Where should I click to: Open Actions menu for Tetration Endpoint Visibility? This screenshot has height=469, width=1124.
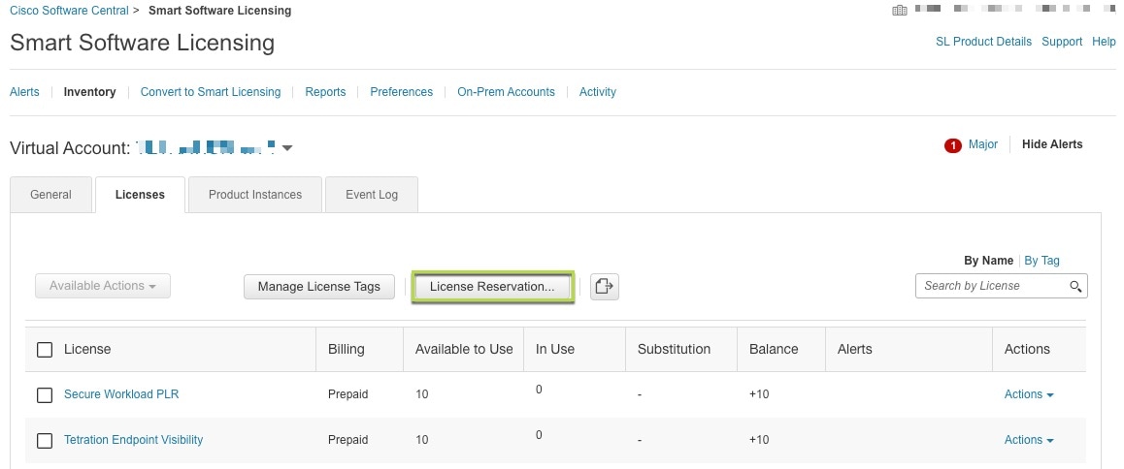click(1029, 440)
